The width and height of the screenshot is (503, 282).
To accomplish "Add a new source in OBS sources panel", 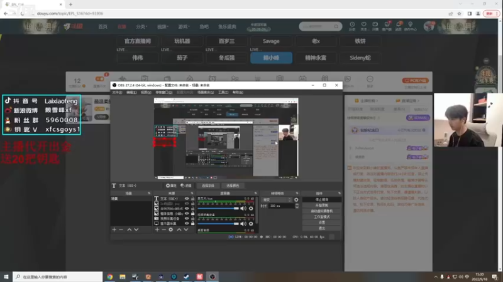I will pyautogui.click(x=157, y=229).
